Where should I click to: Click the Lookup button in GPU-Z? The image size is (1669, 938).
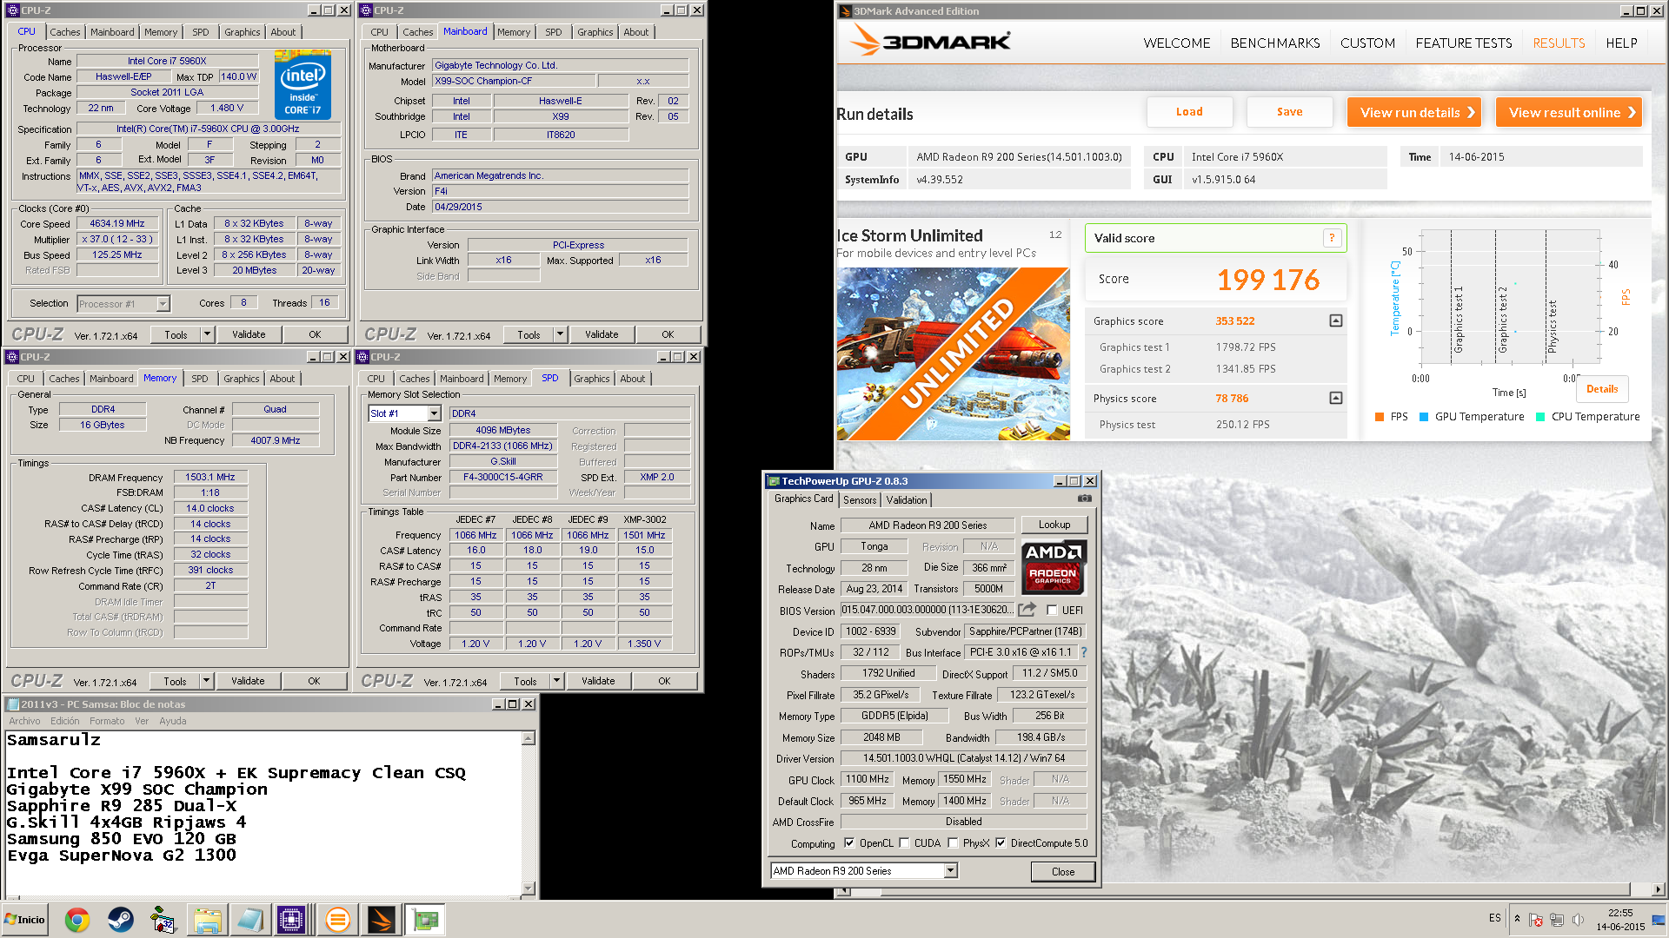pyautogui.click(x=1054, y=525)
